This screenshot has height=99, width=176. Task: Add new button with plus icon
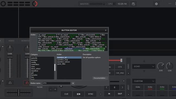tap(73, 83)
